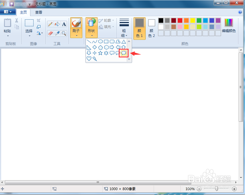Choose the Line shape
245x195 pixels.
89,42
